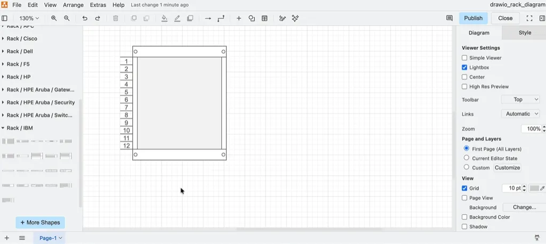Open the comments speech bubble icon
546x244 pixels.
pos(449,18)
